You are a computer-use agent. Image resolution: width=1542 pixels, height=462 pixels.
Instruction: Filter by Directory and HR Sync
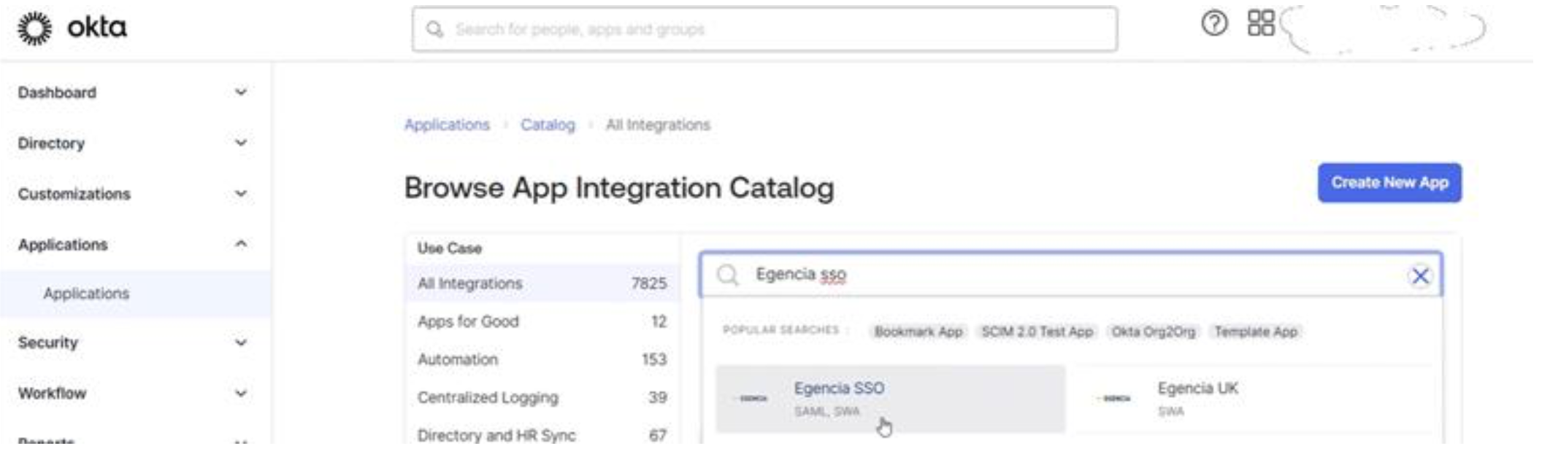point(542,435)
